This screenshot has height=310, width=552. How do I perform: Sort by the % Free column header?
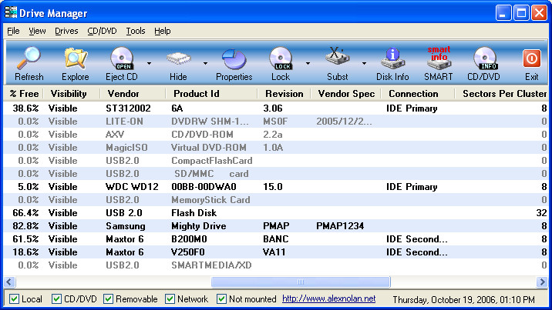click(24, 94)
